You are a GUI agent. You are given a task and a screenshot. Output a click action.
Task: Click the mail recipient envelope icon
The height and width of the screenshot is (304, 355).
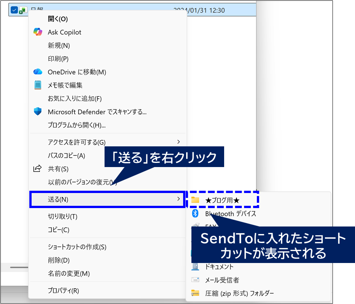195,280
